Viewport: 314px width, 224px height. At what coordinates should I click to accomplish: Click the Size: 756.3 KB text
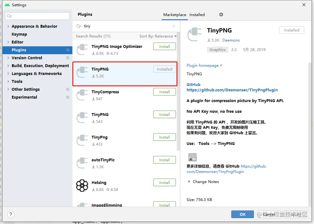tap(199, 199)
